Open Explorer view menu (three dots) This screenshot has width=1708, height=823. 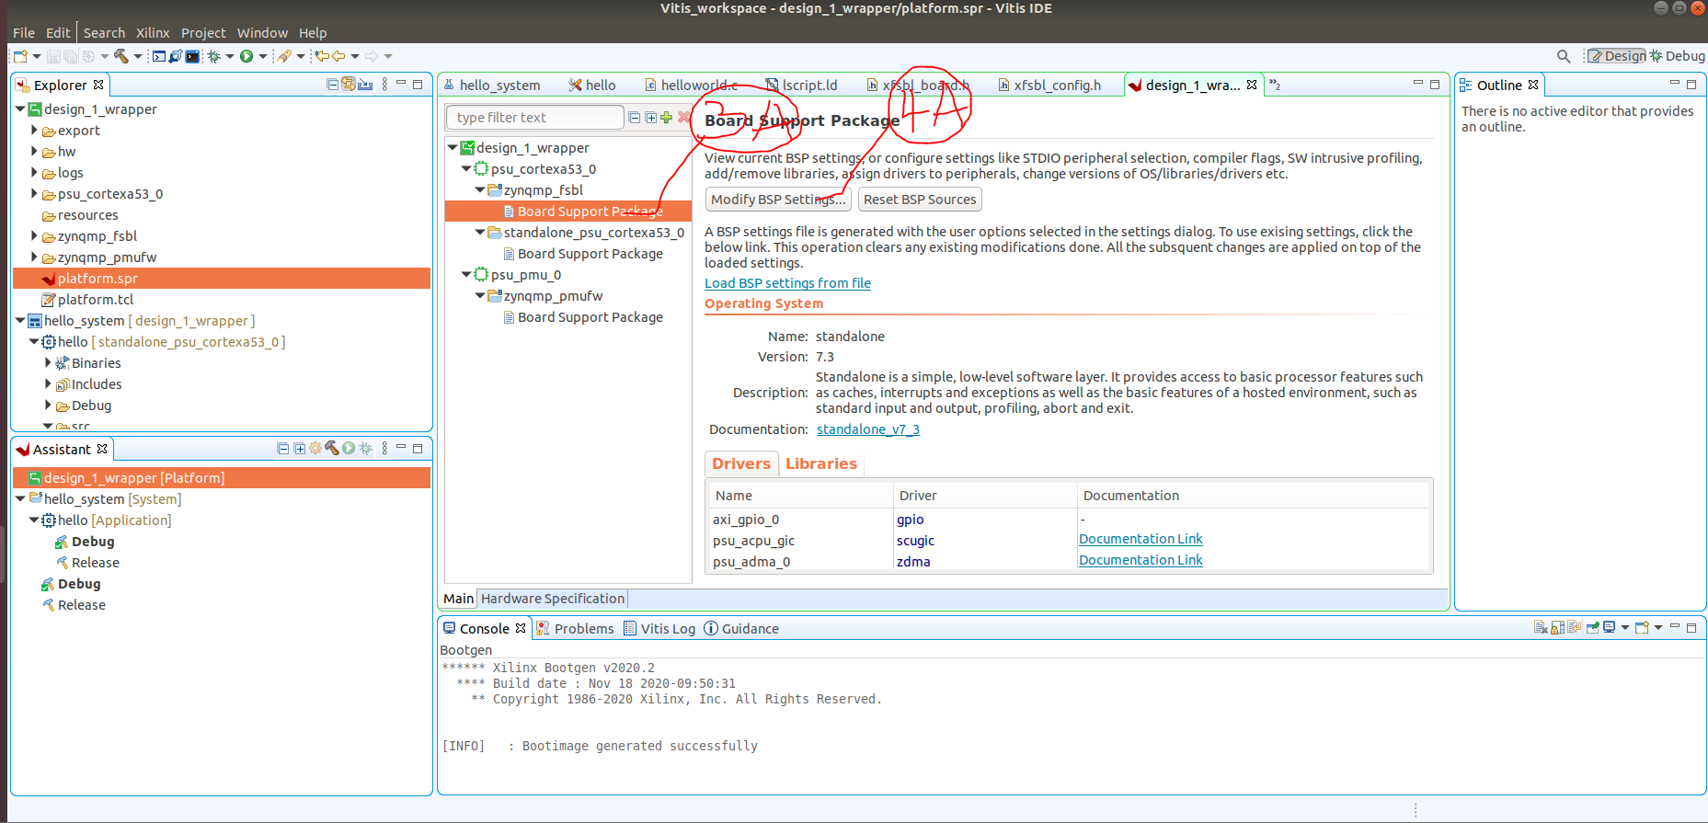[384, 85]
